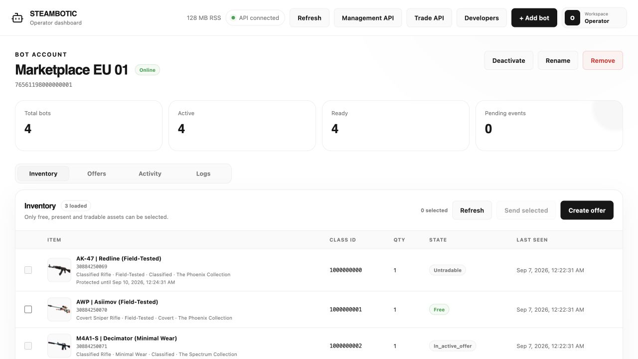Viewport: 638px width, 359px height.
Task: Click asset ID 30884250071
Action: pyautogui.click(x=92, y=347)
